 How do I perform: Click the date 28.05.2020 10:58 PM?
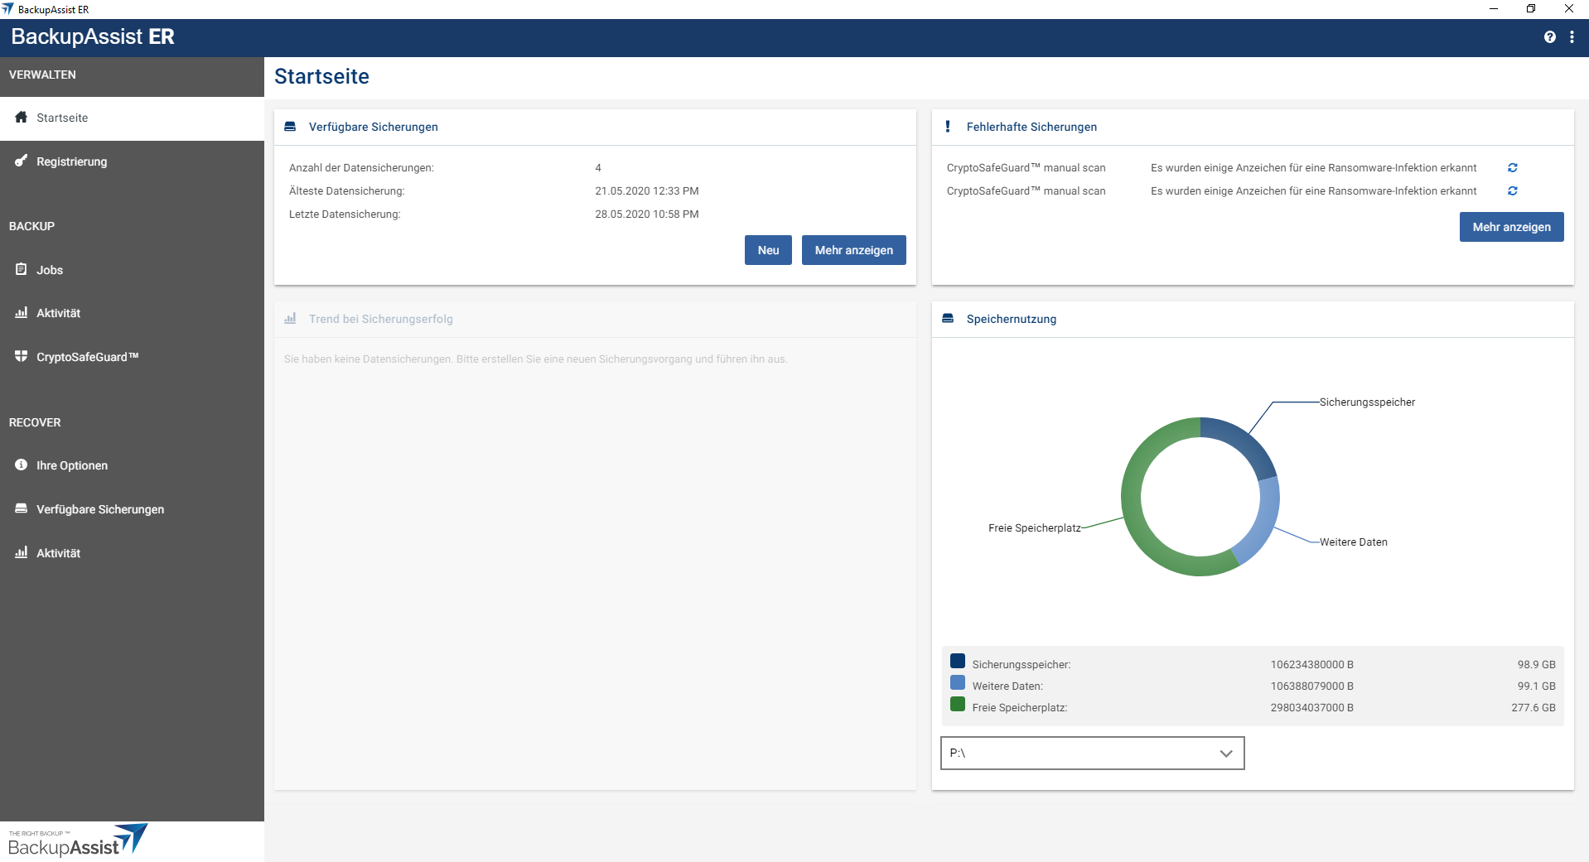(646, 214)
